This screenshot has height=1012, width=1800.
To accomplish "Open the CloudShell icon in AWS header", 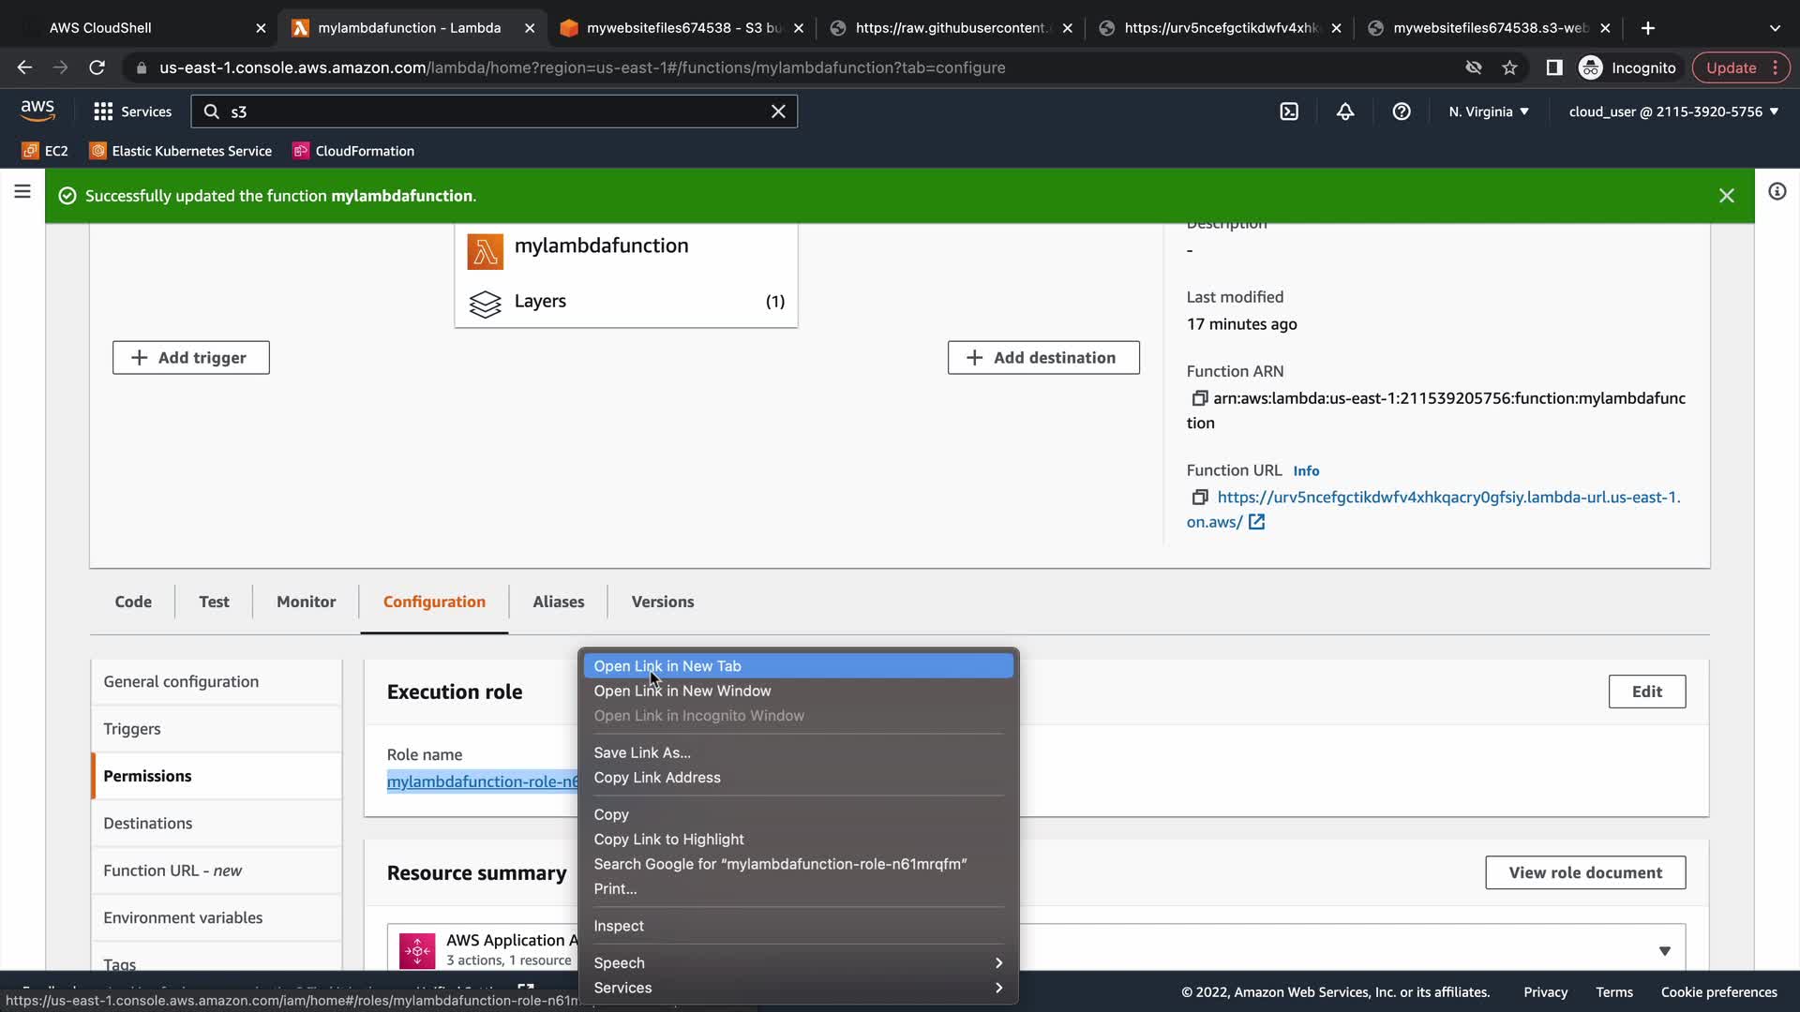I will (1289, 112).
